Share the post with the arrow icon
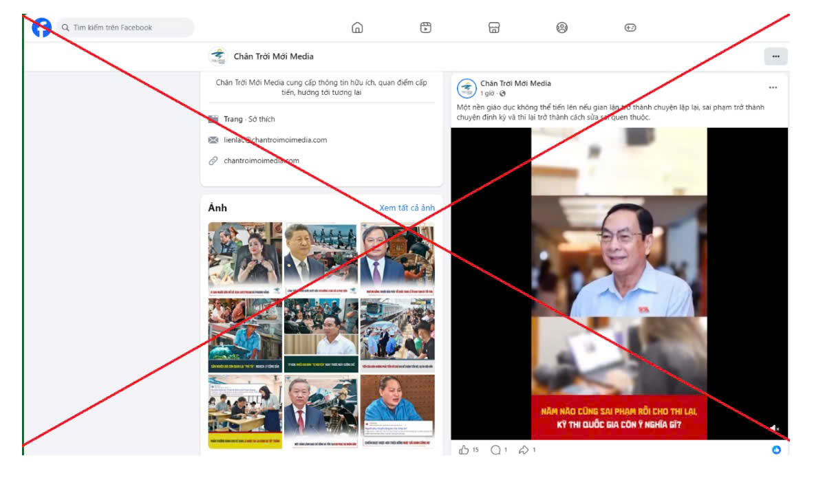 pyautogui.click(x=523, y=450)
